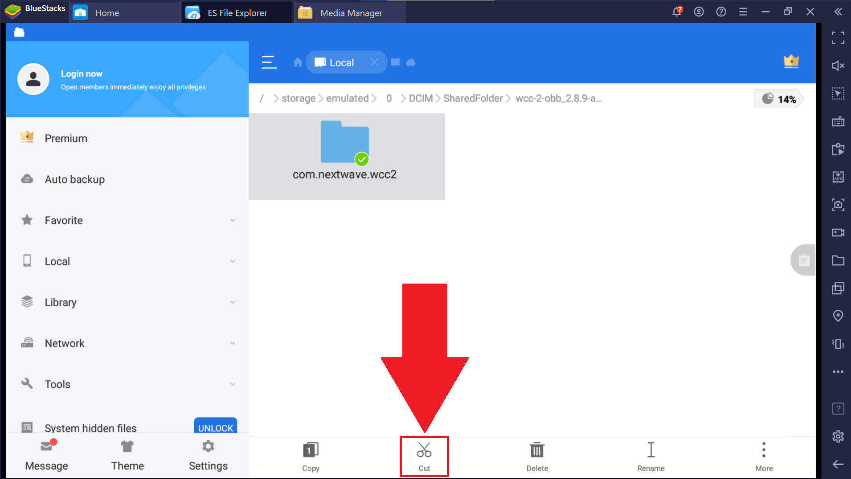Open the ES File Explorer hamburger menu
This screenshot has width=851, height=479.
tap(269, 62)
